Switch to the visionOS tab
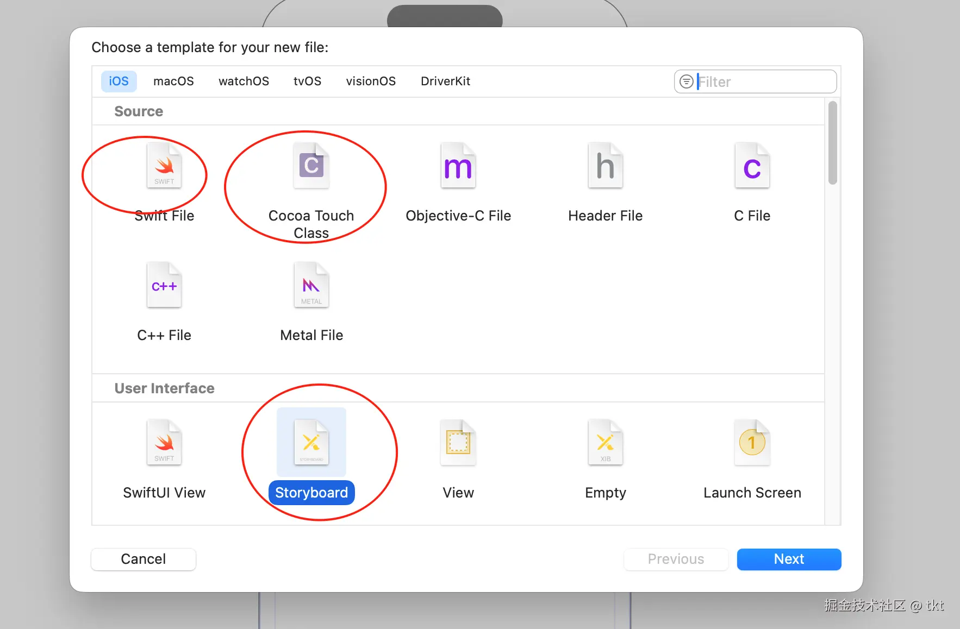The image size is (960, 629). click(x=371, y=81)
